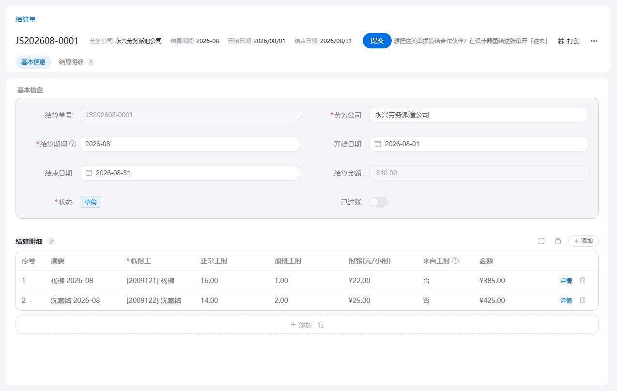Image resolution: width=617 pixels, height=391 pixels.
Task: Click the ¥22.00 hourly wage cell
Action: pyautogui.click(x=359, y=281)
